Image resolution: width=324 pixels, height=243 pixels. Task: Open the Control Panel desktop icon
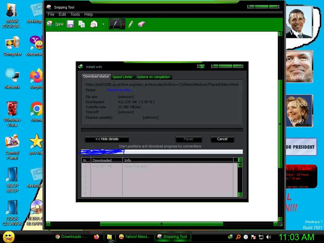(12, 147)
